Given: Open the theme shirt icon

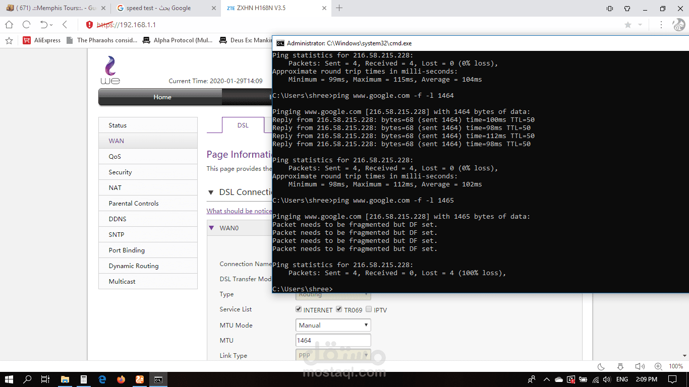Looking at the screenshot, I should pyautogui.click(x=627, y=8).
